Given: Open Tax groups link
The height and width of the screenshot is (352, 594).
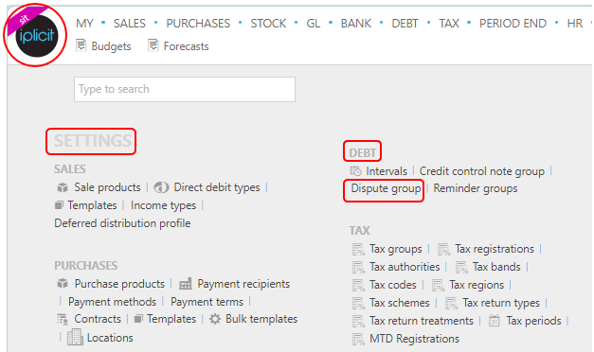Looking at the screenshot, I should [x=395, y=249].
